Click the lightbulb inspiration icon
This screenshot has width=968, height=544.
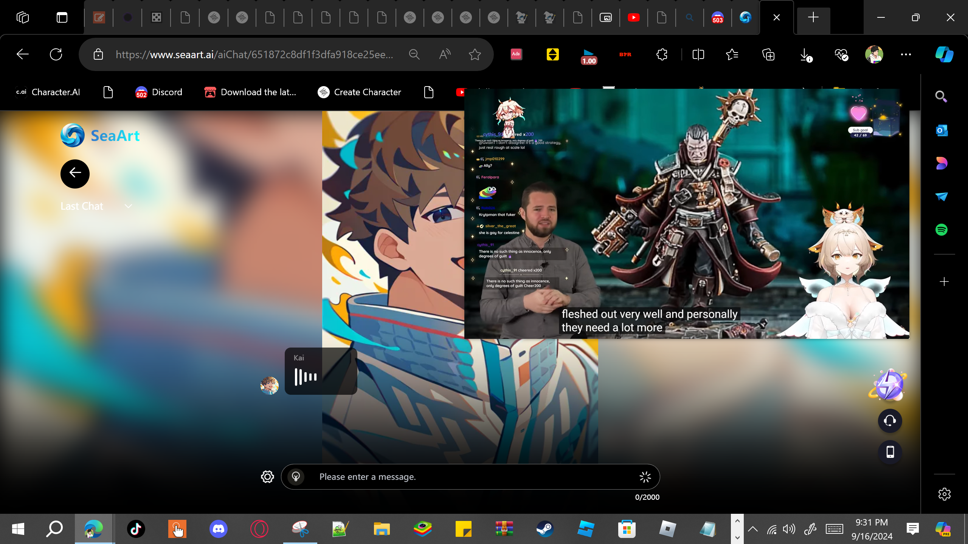[296, 477]
